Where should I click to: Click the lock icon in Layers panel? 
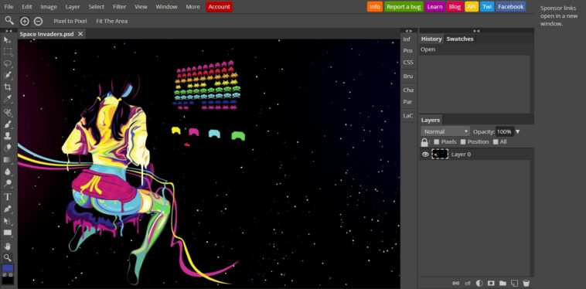pyautogui.click(x=424, y=142)
